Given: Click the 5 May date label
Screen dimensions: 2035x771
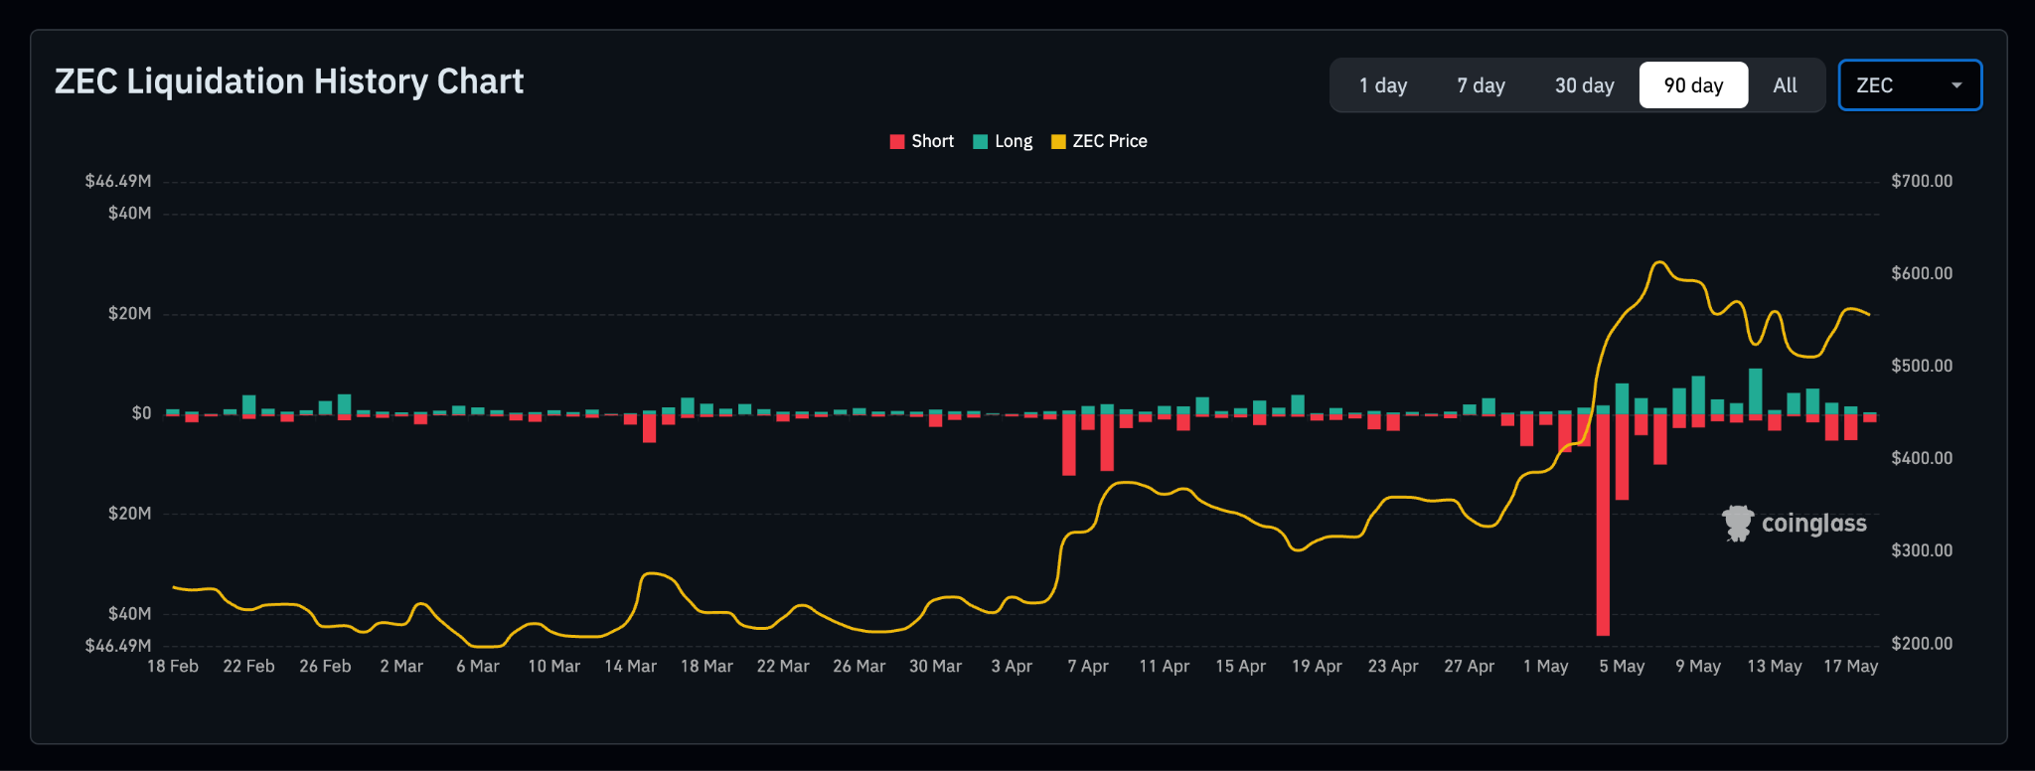Looking at the screenshot, I should coord(1622,666).
